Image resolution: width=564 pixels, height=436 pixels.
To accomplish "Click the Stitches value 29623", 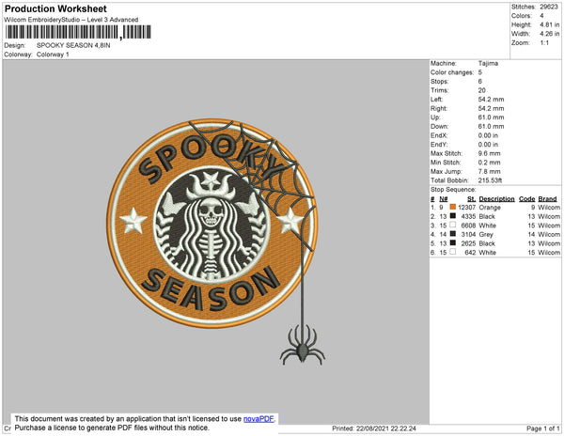I will tap(548, 7).
